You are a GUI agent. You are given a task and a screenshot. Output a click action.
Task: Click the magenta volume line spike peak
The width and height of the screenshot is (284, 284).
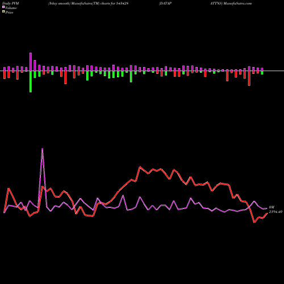42,149
